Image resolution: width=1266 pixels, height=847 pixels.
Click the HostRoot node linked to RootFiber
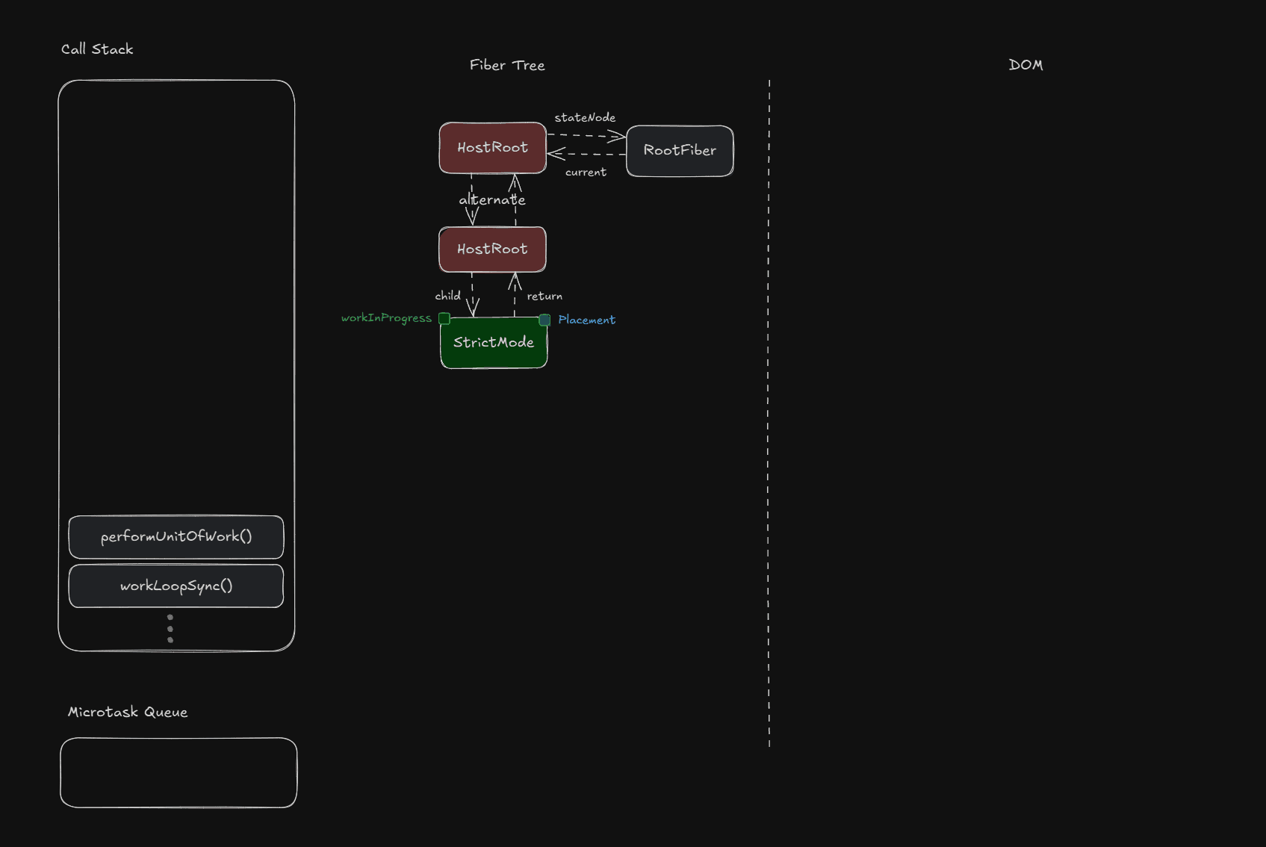point(492,148)
